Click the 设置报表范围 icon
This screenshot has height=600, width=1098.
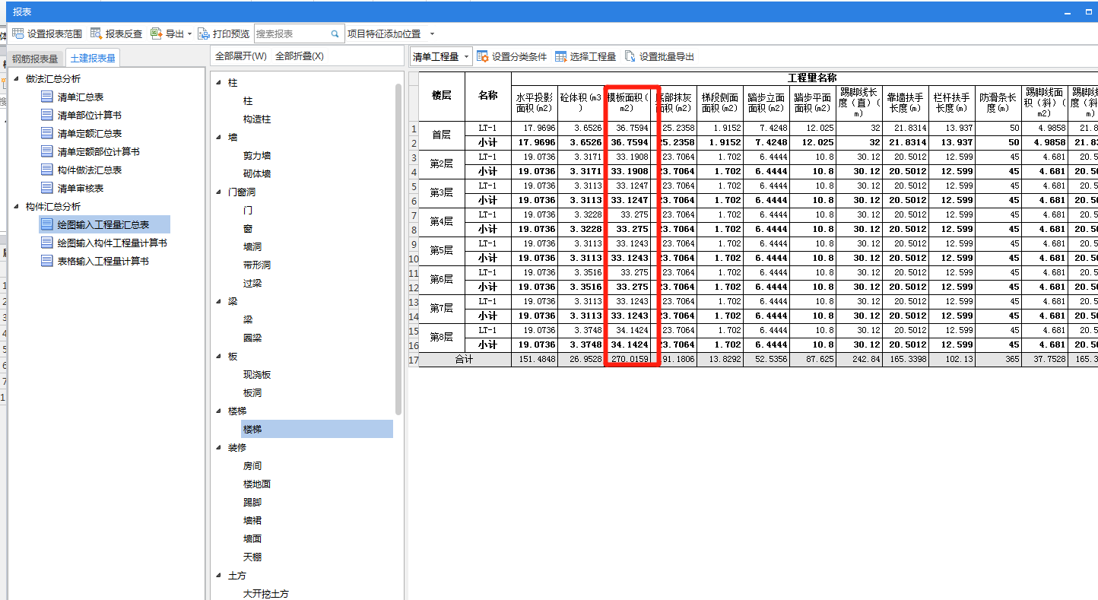point(17,33)
